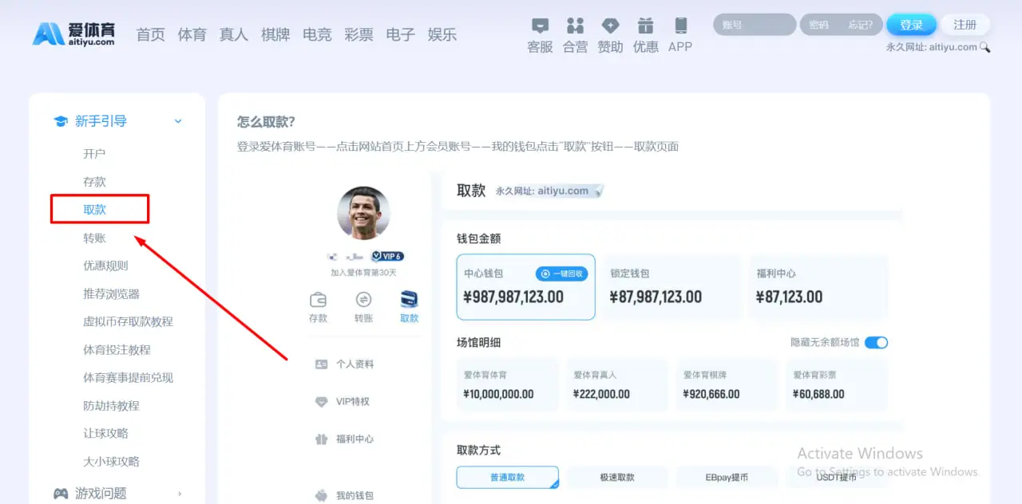Toggle the 隐藏无余额场馆 switch

point(876,342)
